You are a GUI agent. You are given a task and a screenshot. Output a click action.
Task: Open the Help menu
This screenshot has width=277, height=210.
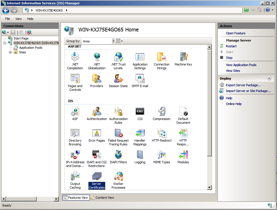click(x=30, y=19)
